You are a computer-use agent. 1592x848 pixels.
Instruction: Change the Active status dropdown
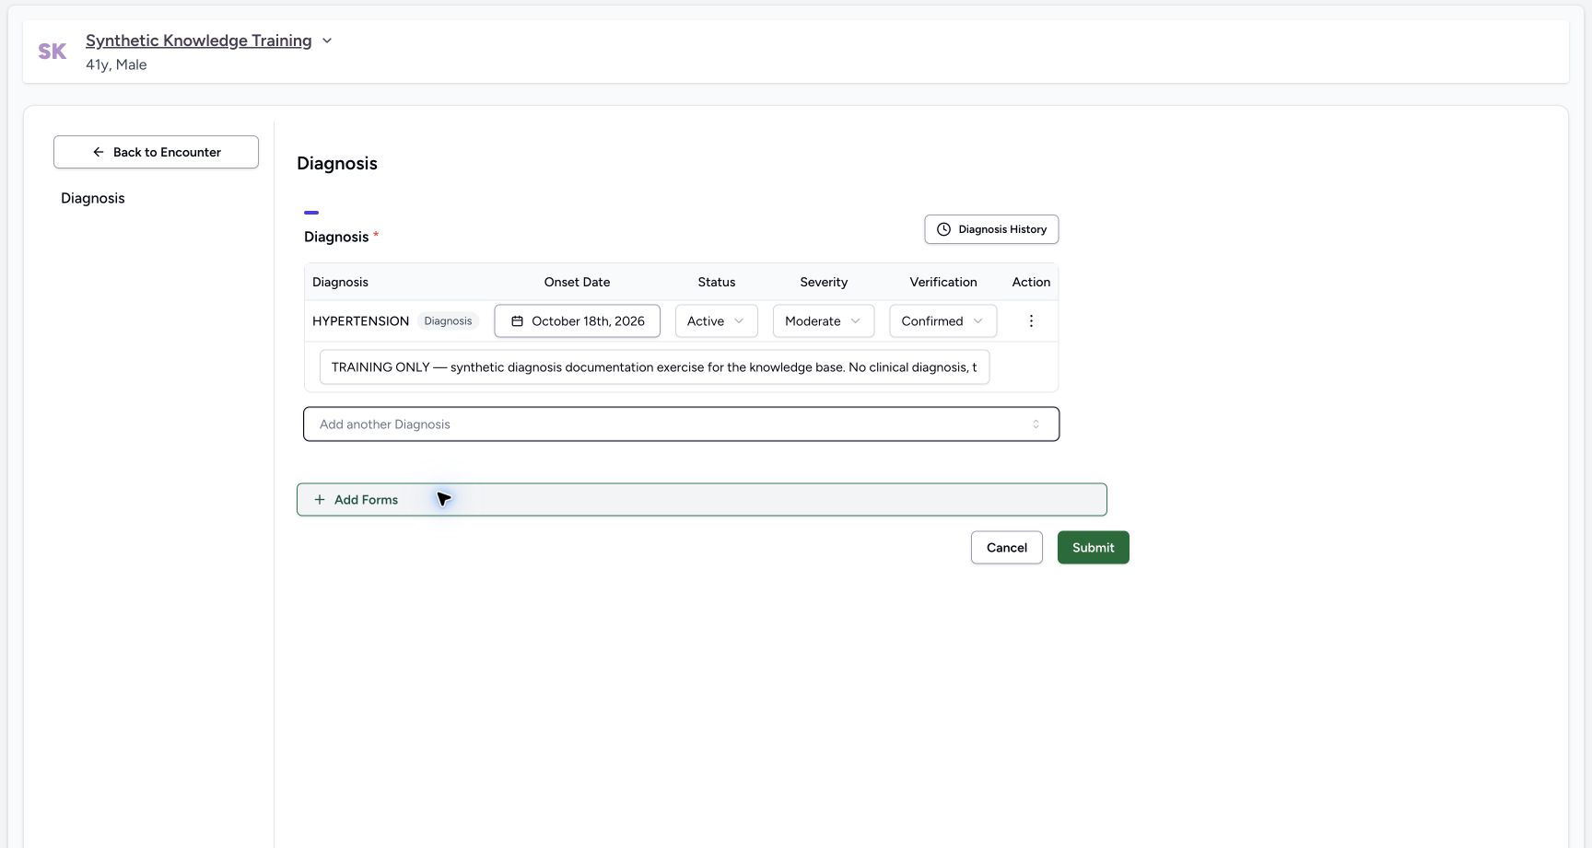[x=716, y=321]
